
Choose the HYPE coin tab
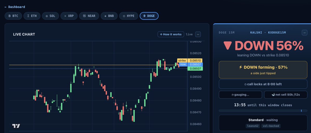[x=129, y=16]
